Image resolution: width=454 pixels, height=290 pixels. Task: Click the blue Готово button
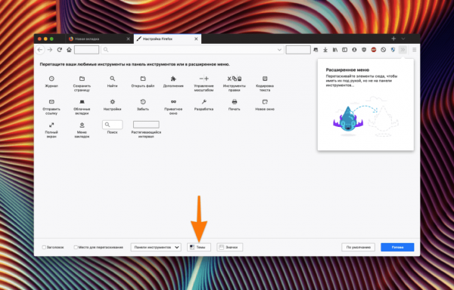pos(397,247)
